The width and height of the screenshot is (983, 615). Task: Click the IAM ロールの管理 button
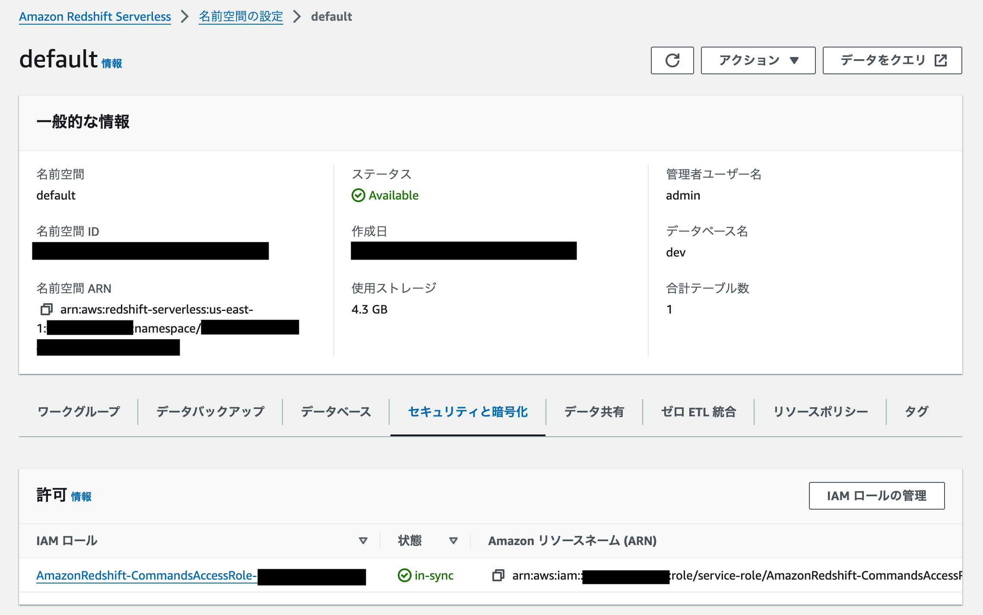click(x=876, y=495)
